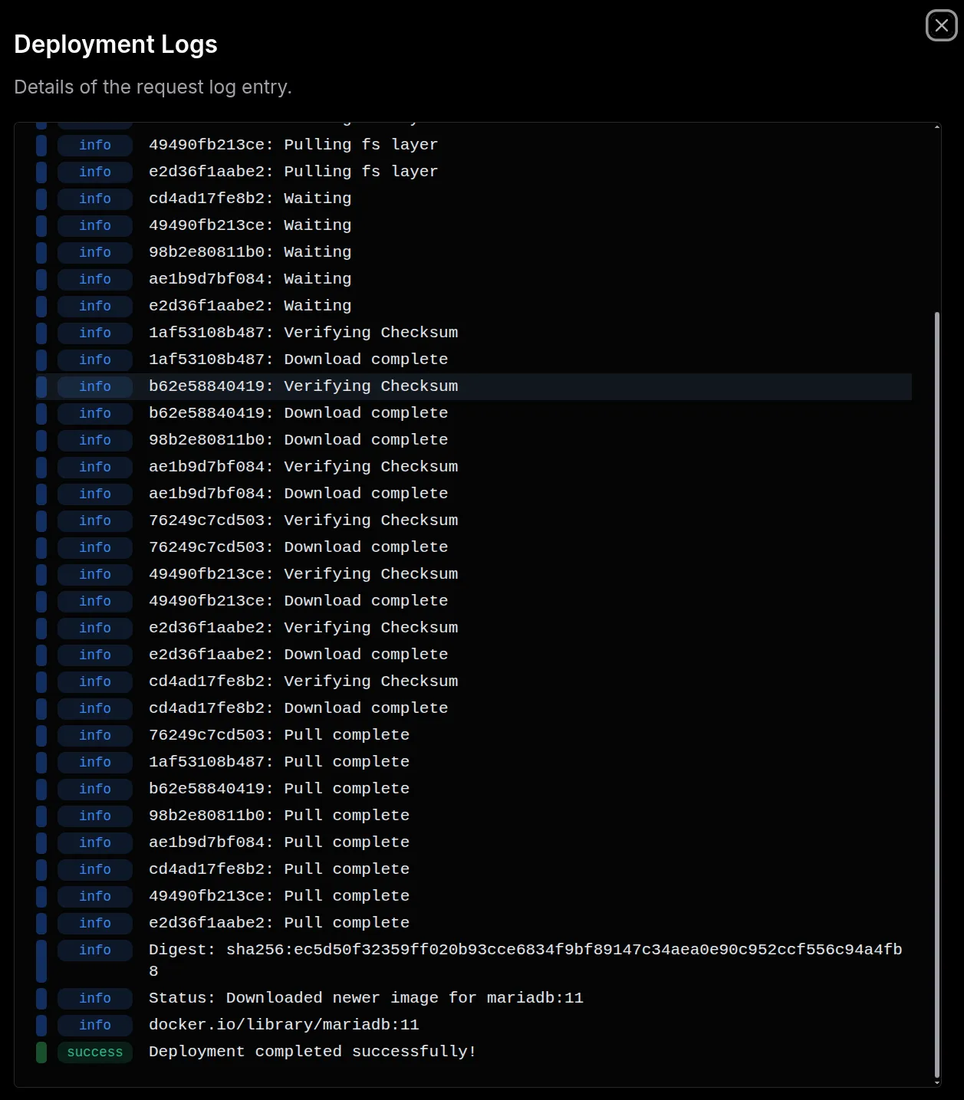964x1100 pixels.
Task: Select the e2d36f1aabe2 Pull complete entry
Action: 279,922
